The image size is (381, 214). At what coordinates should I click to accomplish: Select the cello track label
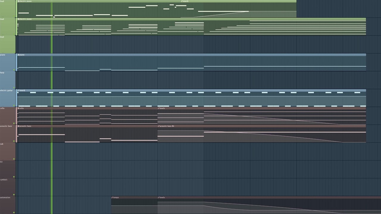coord(2,108)
